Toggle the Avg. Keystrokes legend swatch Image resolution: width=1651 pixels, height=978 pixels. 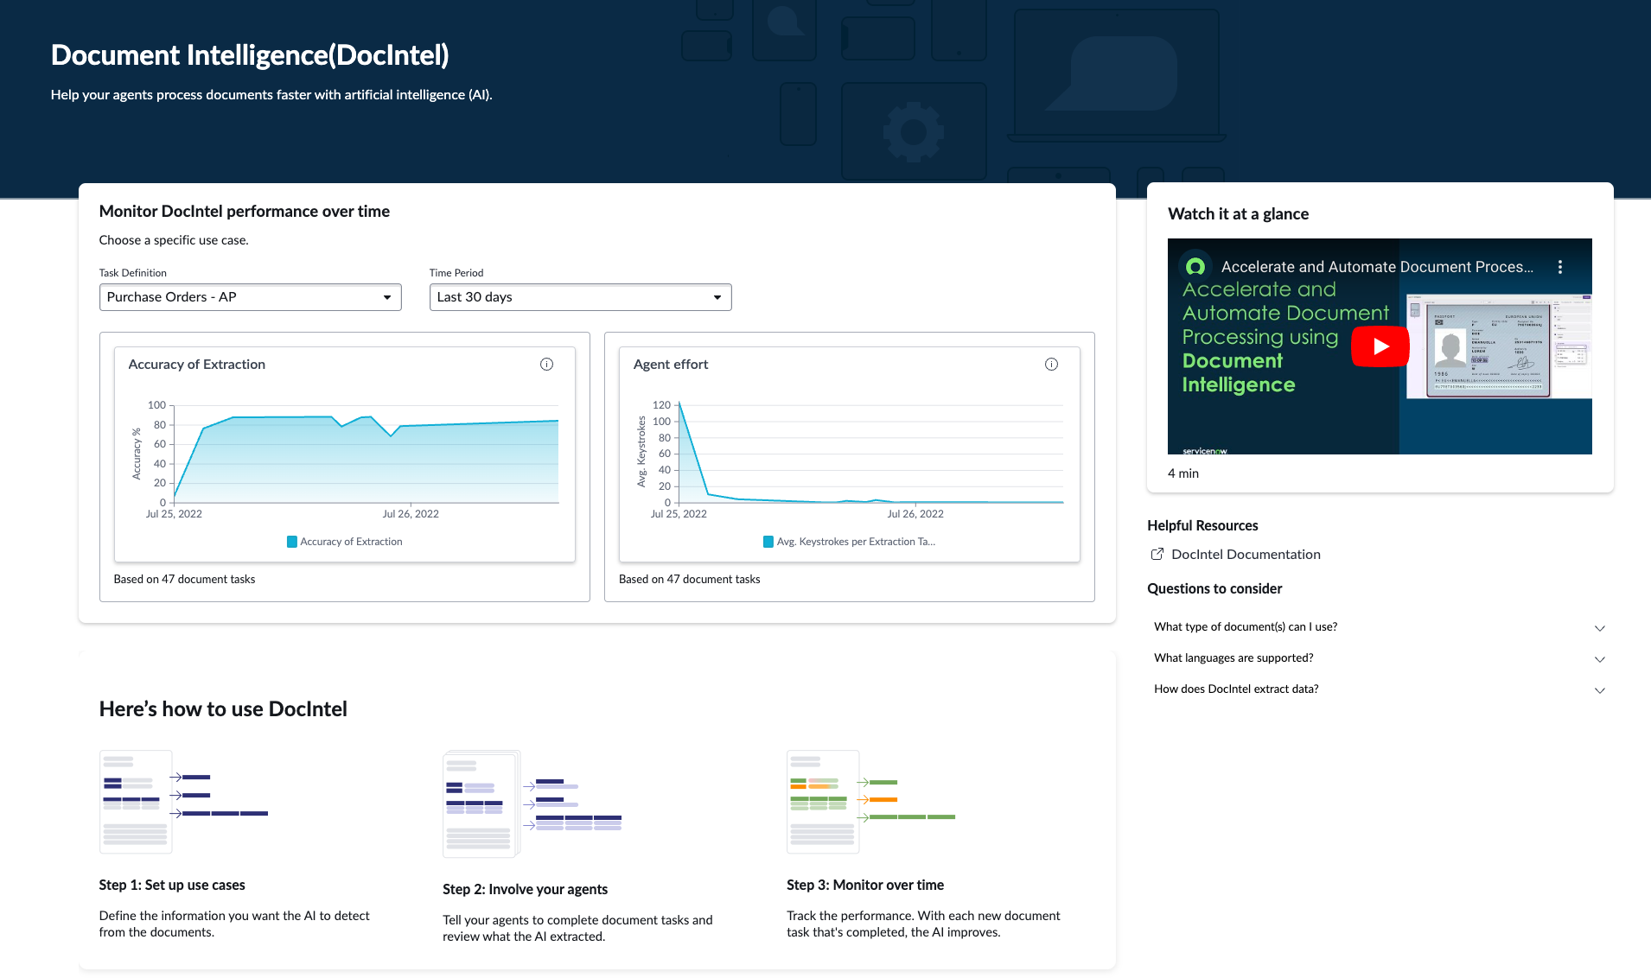point(768,542)
